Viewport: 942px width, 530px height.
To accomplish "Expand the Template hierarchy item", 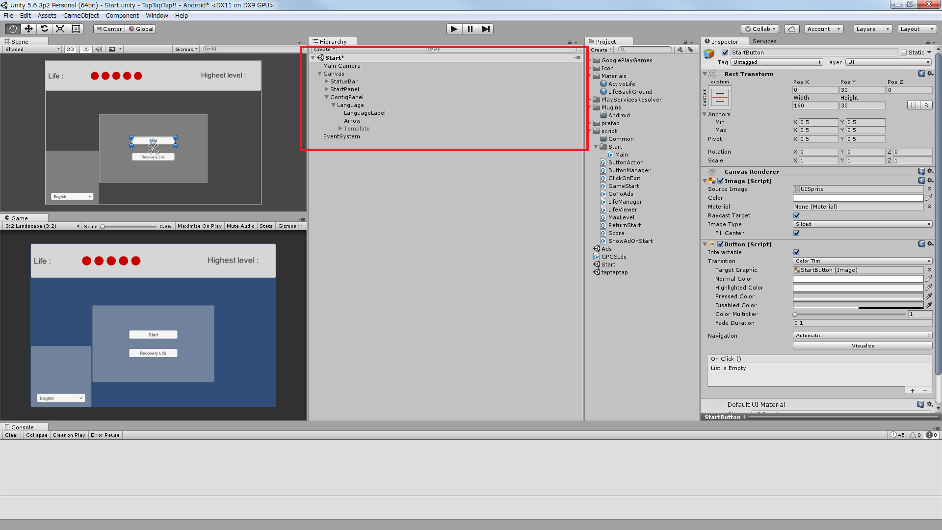I will pyautogui.click(x=340, y=129).
